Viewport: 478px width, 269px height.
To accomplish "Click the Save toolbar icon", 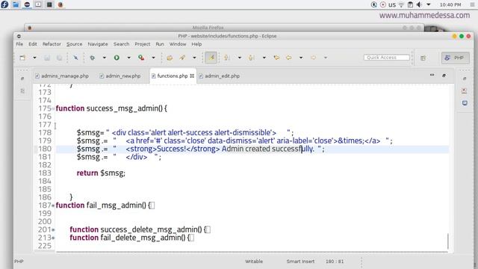I will pyautogui.click(x=47, y=58).
